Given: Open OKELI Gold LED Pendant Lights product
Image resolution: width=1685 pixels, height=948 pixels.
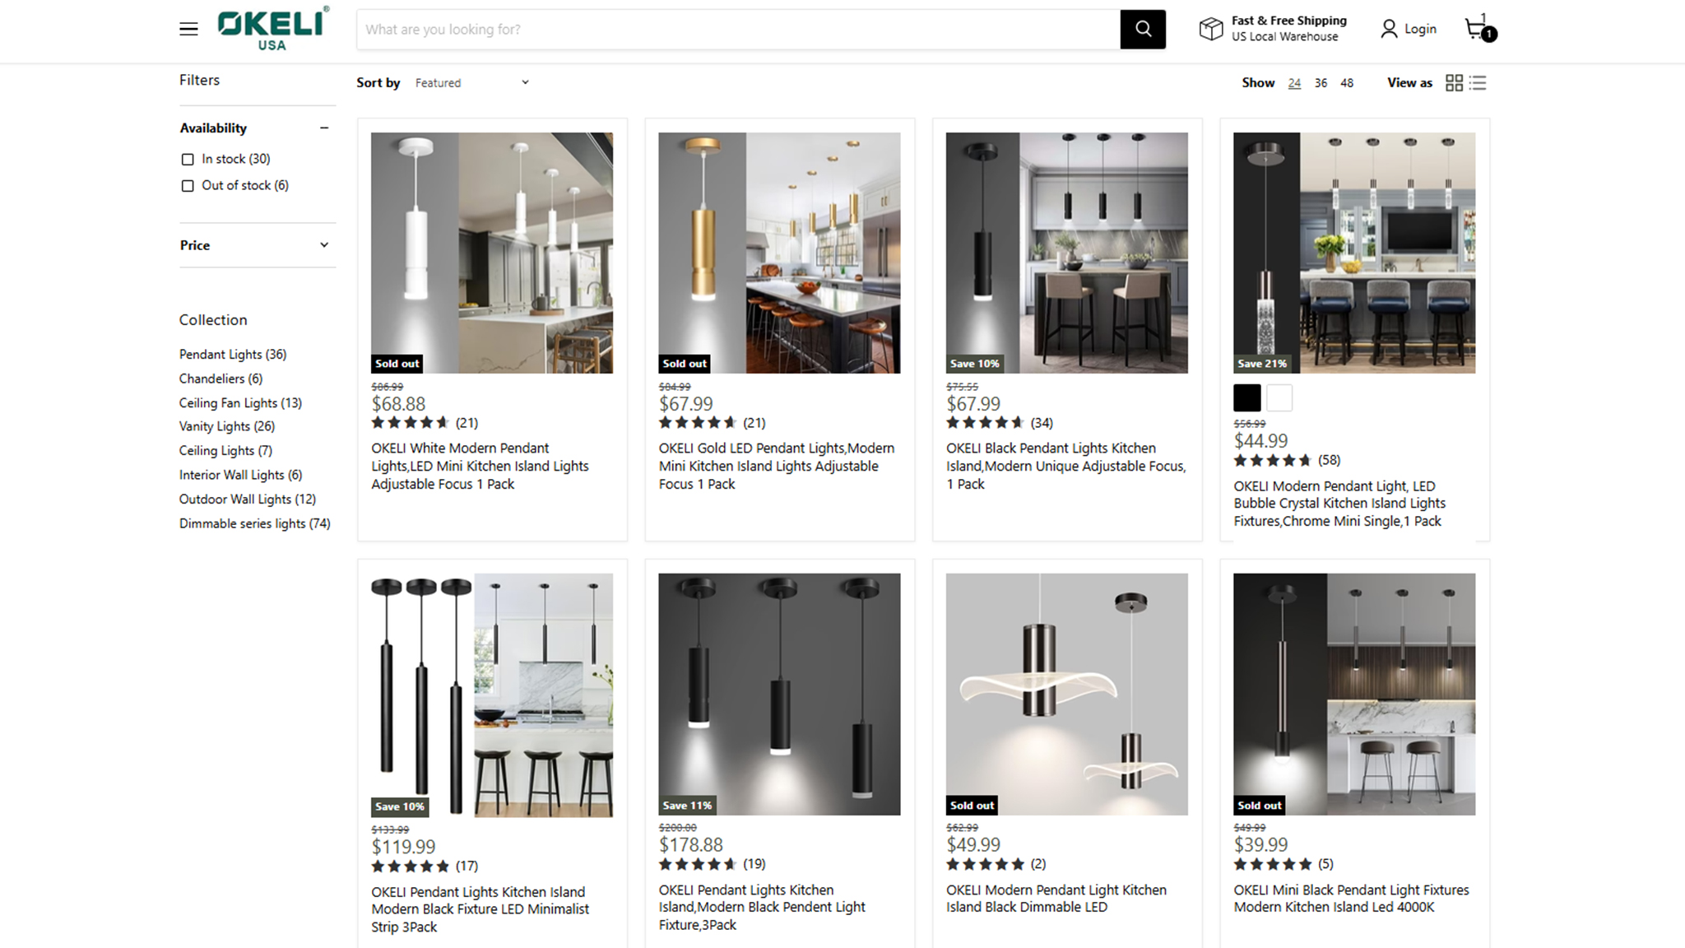Looking at the screenshot, I should (777, 466).
